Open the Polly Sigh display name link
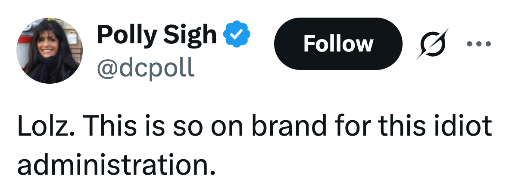This screenshot has height=194, width=506. click(x=157, y=34)
